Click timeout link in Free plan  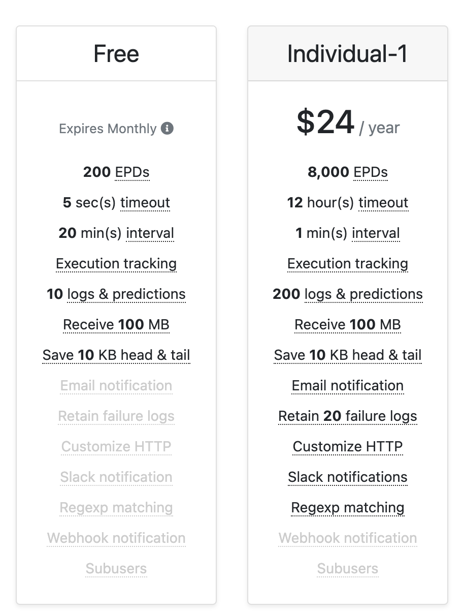click(x=145, y=203)
